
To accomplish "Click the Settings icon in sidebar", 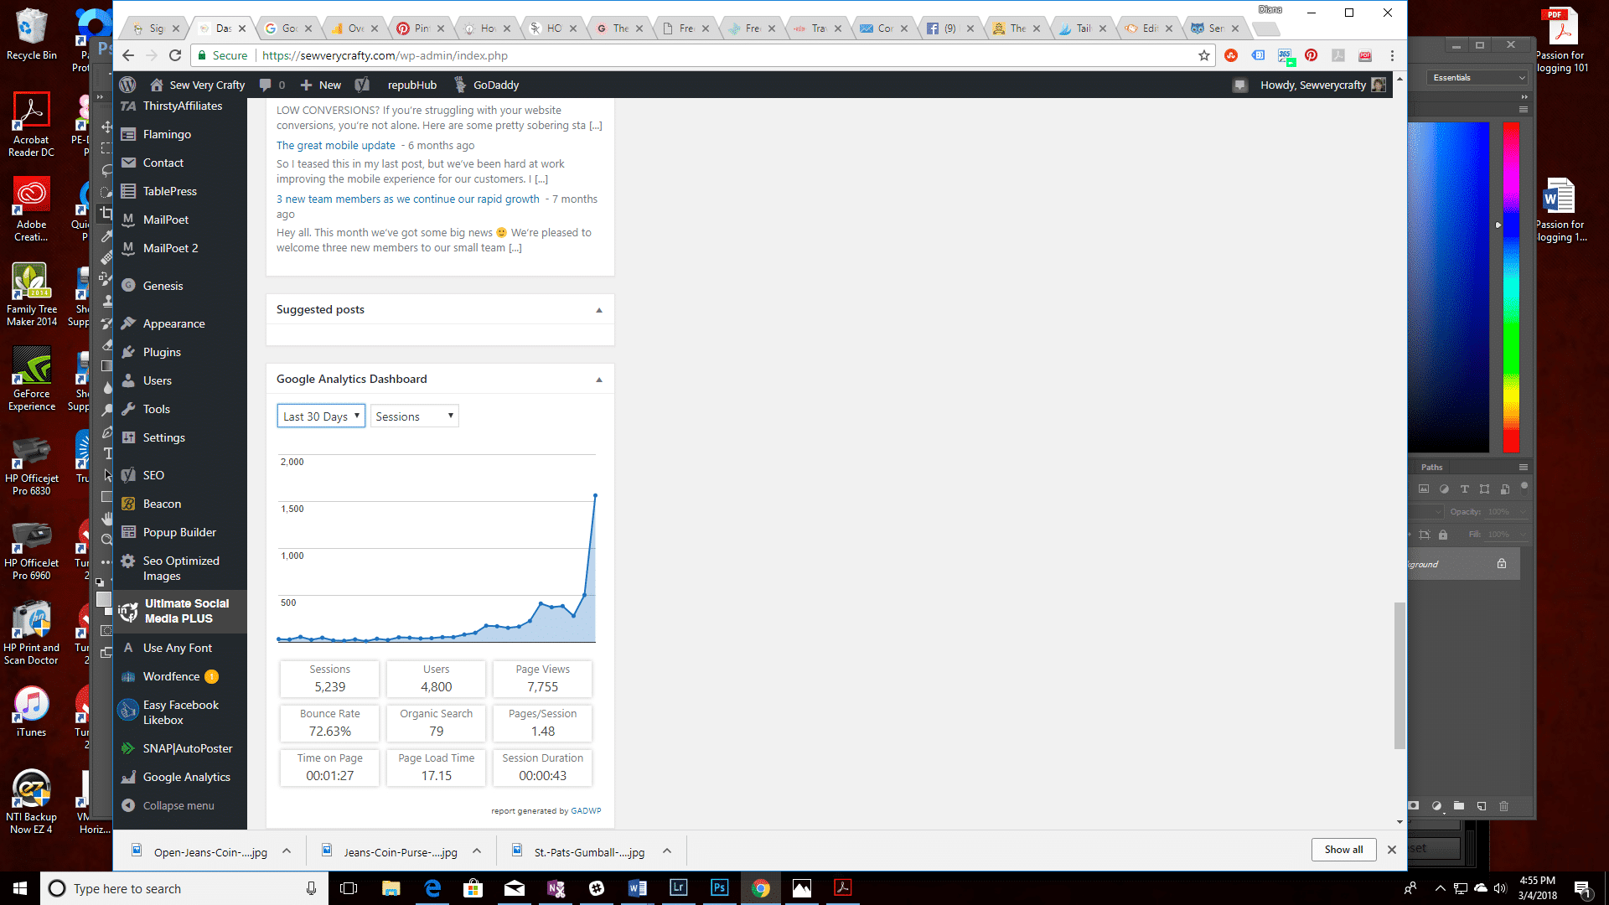I will point(128,437).
